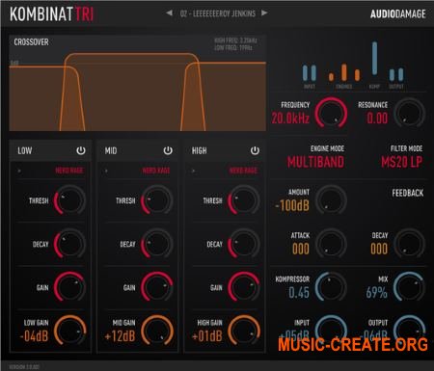Screen dimensions: 434x371
Task: Toggle the LOW band power button
Action: [81, 150]
